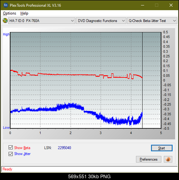
Task: Click the Preferences button
Action: [x=148, y=160]
